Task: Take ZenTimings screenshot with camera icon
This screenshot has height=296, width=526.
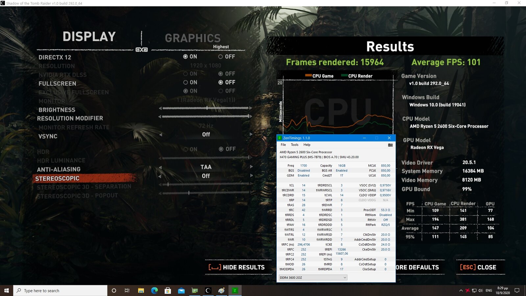Action: tap(390, 145)
